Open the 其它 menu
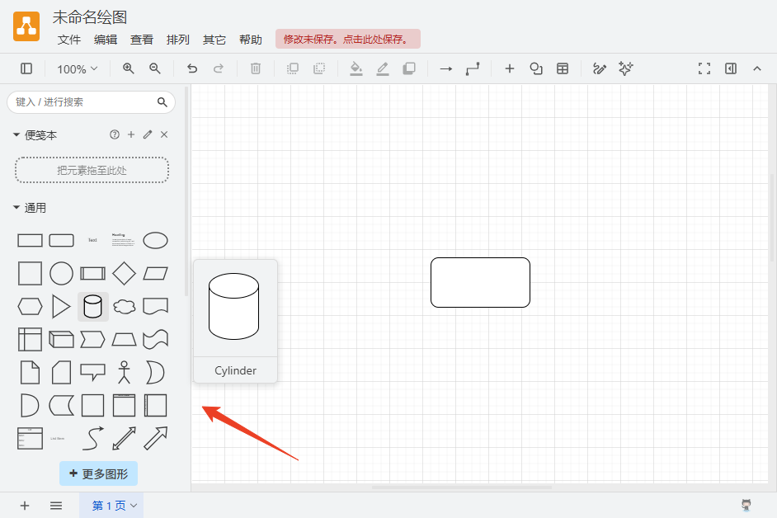Screen dimensions: 777x518 (x=214, y=40)
